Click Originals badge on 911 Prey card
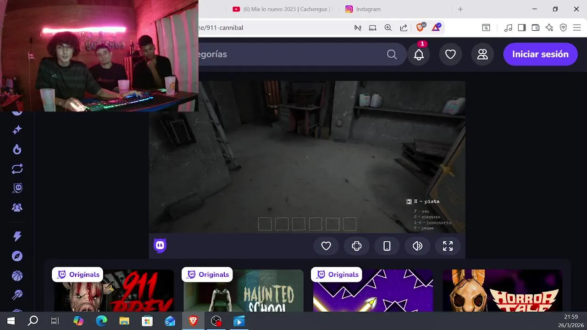The width and height of the screenshot is (587, 330). coord(78,275)
